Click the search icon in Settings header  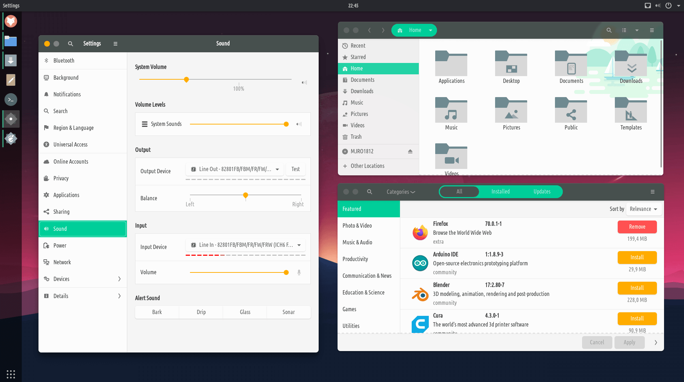[71, 43]
